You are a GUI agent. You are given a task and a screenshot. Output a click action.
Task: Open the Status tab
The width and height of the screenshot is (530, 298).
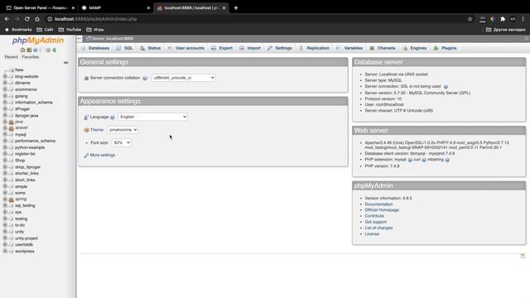pyautogui.click(x=151, y=48)
